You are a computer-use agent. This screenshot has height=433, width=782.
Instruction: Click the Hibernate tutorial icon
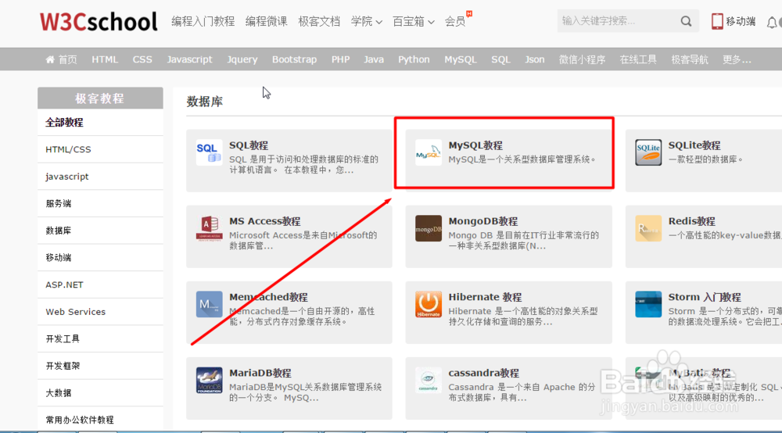429,304
